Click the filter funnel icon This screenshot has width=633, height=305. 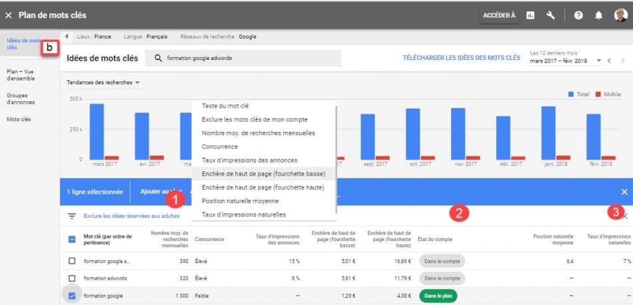(72, 216)
